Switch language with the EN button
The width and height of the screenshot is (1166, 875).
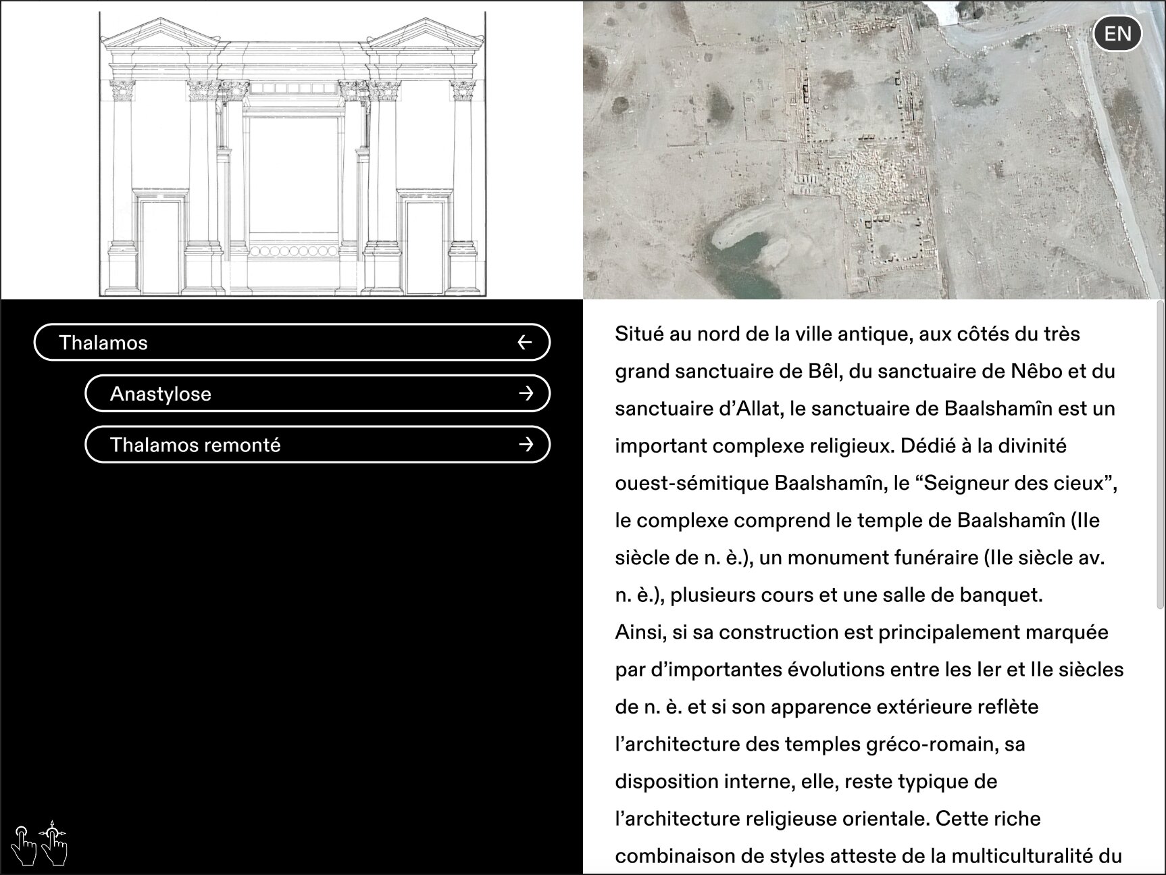[1117, 34]
